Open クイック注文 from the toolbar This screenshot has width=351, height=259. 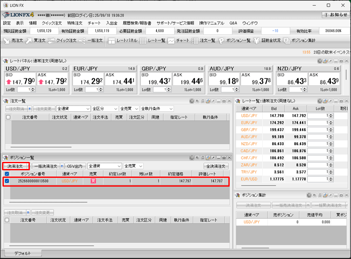coord(61,41)
